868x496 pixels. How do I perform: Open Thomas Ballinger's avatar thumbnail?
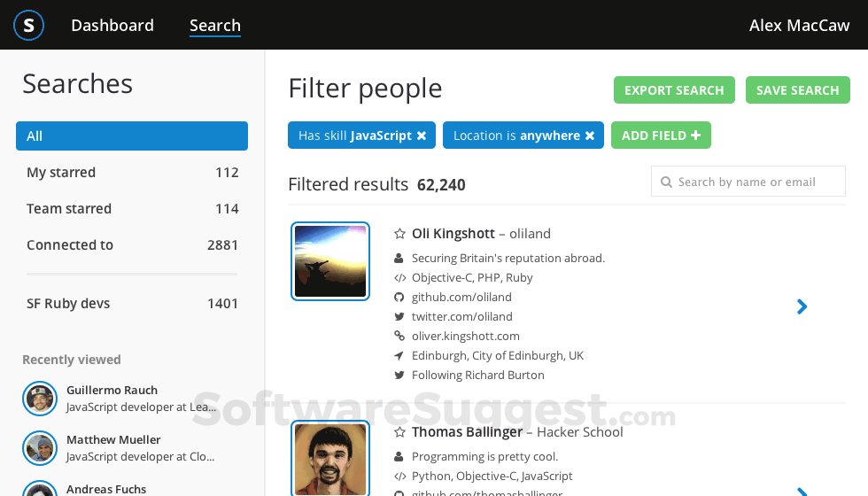click(330, 459)
